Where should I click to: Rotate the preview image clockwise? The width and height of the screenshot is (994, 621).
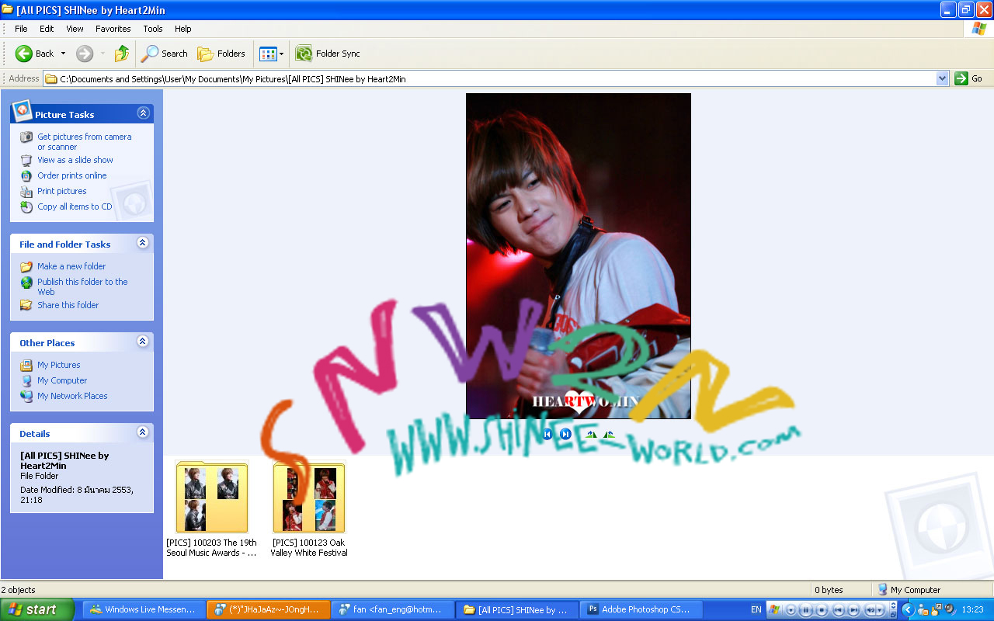tap(591, 434)
